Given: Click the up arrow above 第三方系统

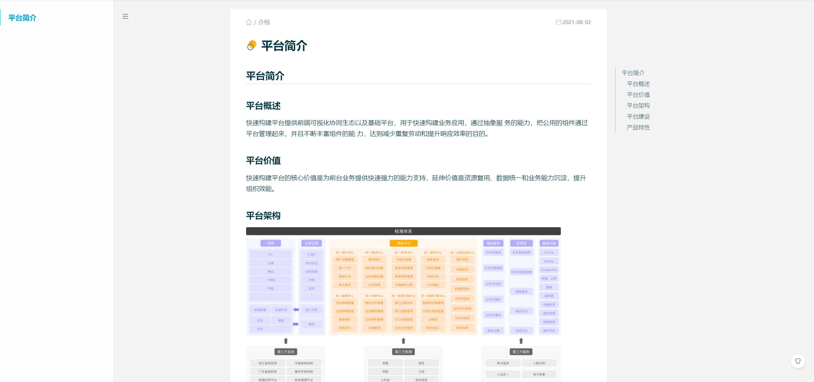Looking at the screenshot, I should [x=286, y=341].
